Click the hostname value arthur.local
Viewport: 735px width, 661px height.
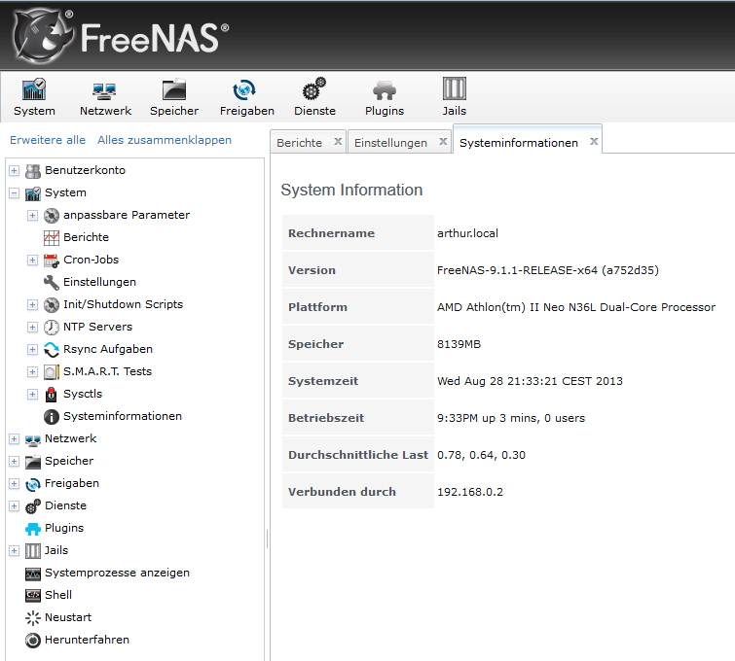pyautogui.click(x=467, y=233)
